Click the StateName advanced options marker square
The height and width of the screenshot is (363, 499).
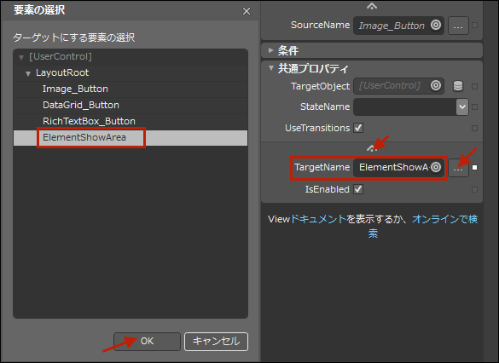[474, 107]
